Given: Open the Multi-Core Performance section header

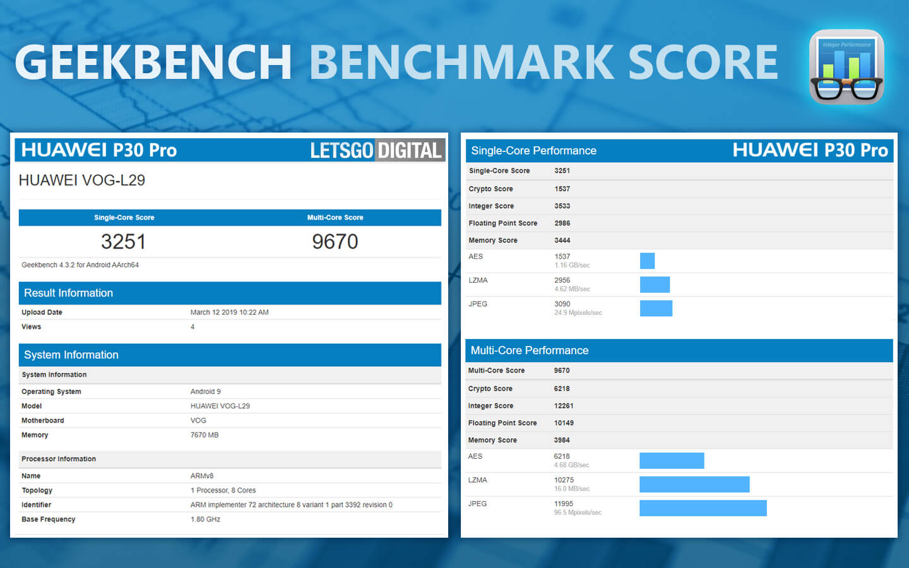Looking at the screenshot, I should (679, 351).
